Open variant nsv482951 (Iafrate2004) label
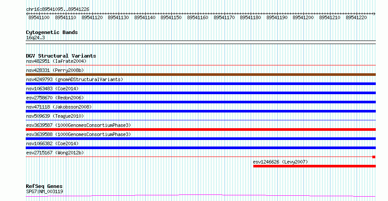The image size is (388, 201). tap(56, 61)
